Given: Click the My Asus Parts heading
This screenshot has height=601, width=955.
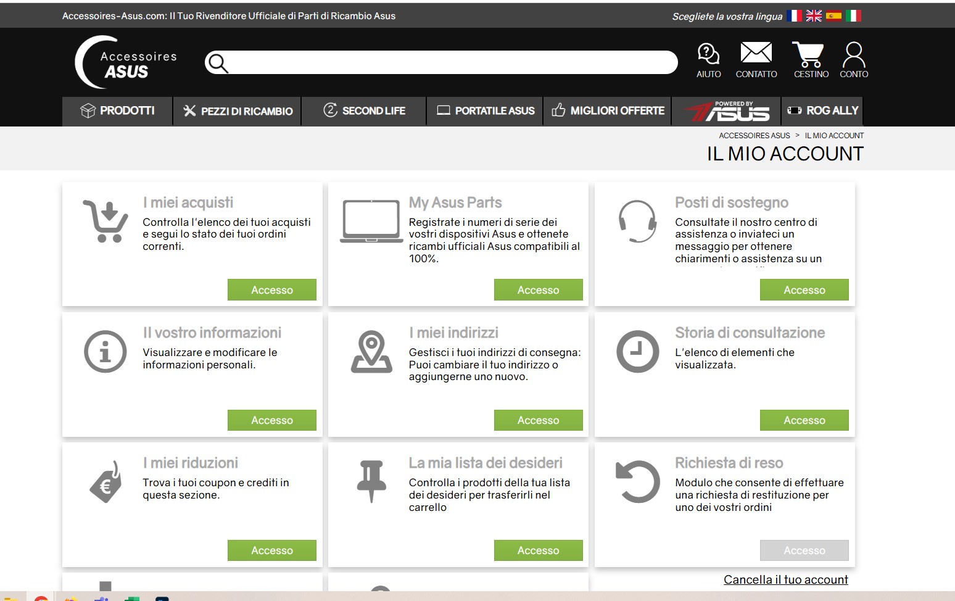Looking at the screenshot, I should pos(455,202).
